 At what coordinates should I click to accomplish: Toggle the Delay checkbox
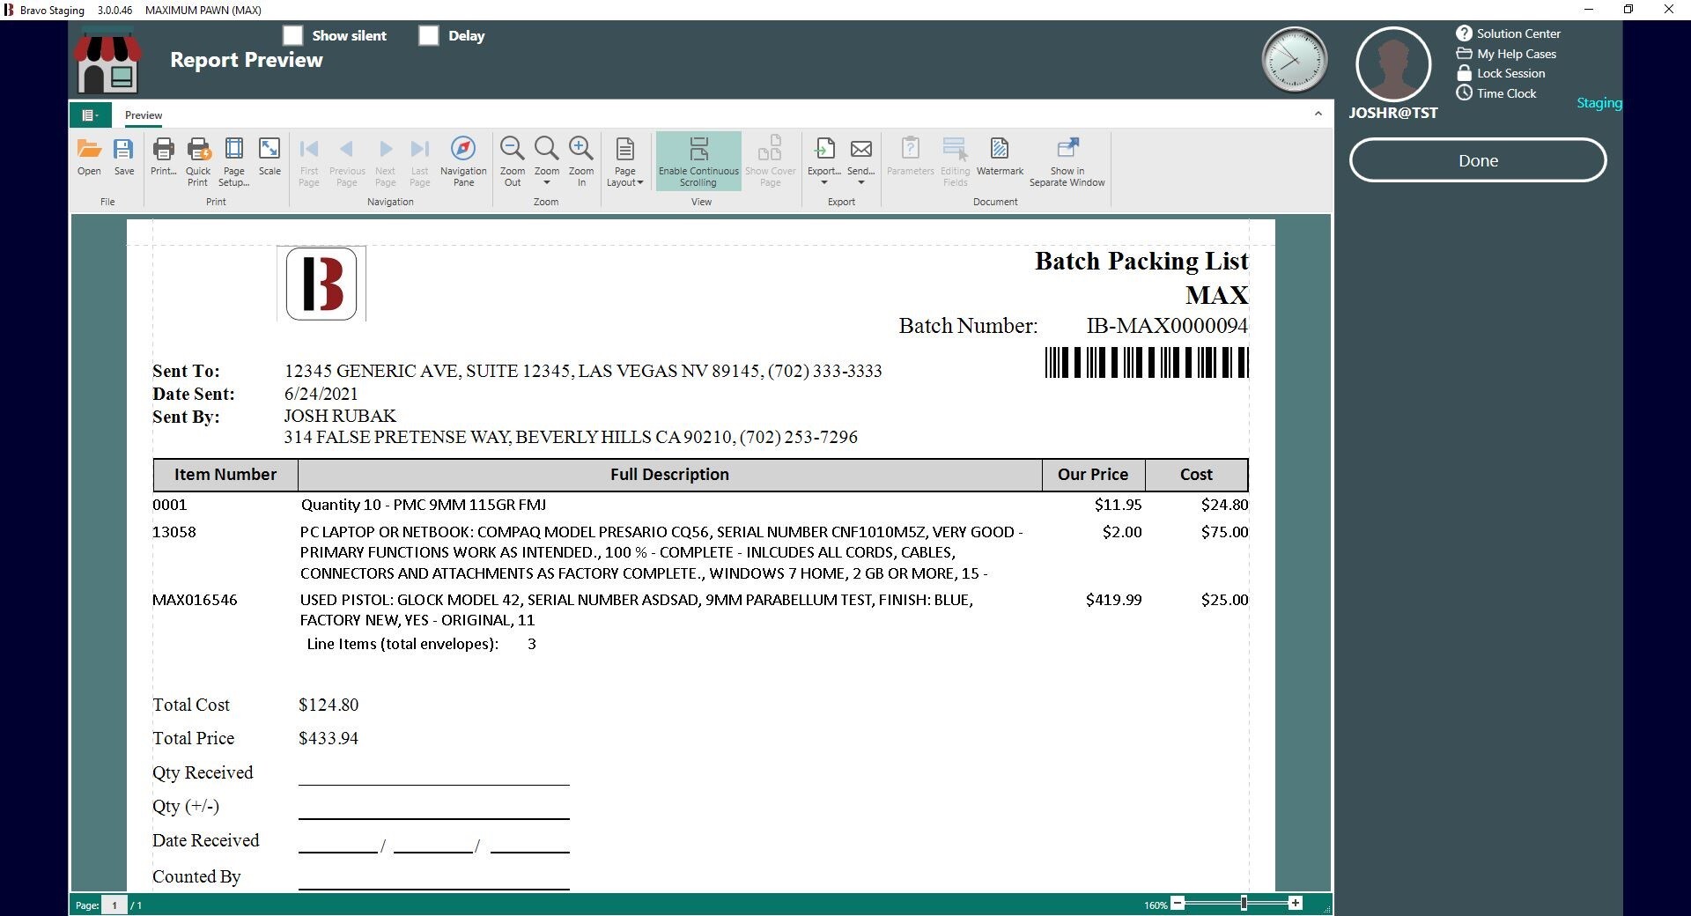coord(429,35)
